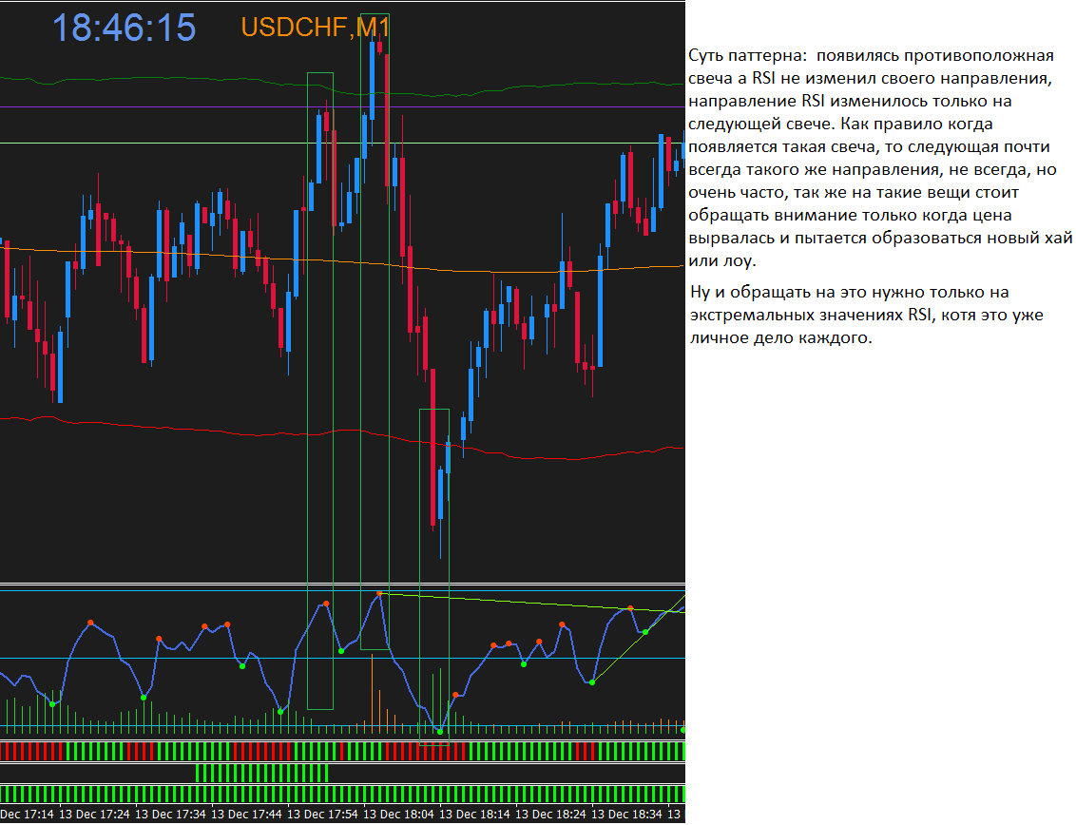1076x825 pixels.
Task: Select the 13 Dec 17:24 time axis label
Action: (x=94, y=814)
